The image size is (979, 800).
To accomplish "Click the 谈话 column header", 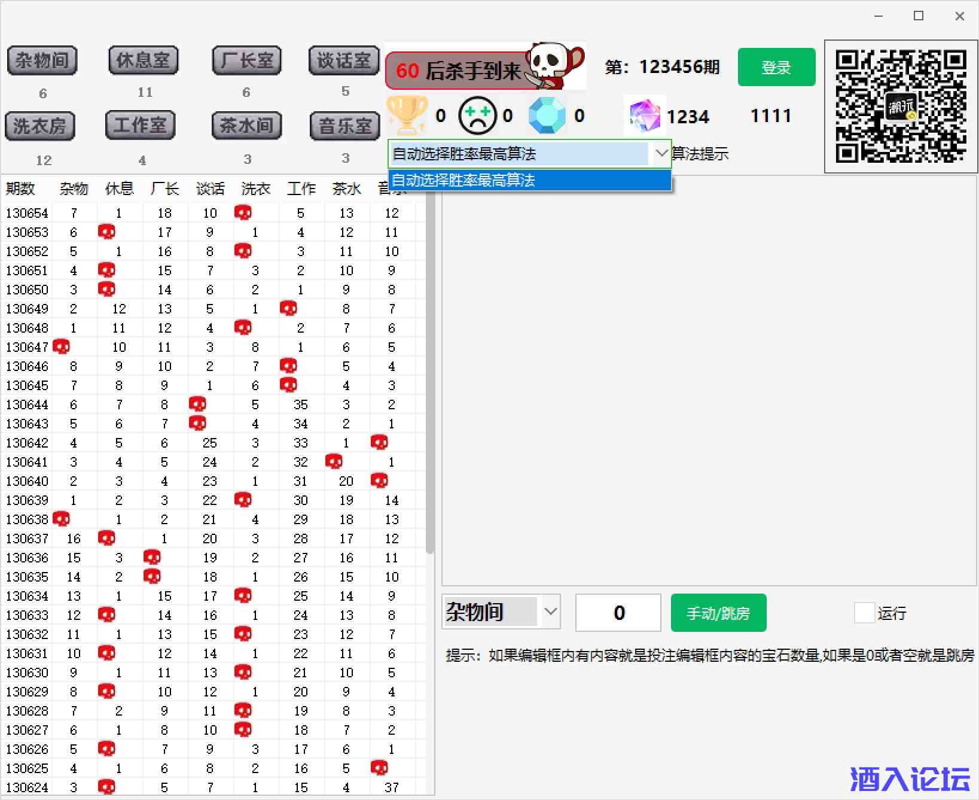I will 210,188.
